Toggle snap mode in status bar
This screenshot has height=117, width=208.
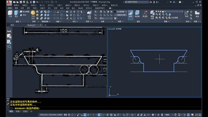[x=72, y=115]
